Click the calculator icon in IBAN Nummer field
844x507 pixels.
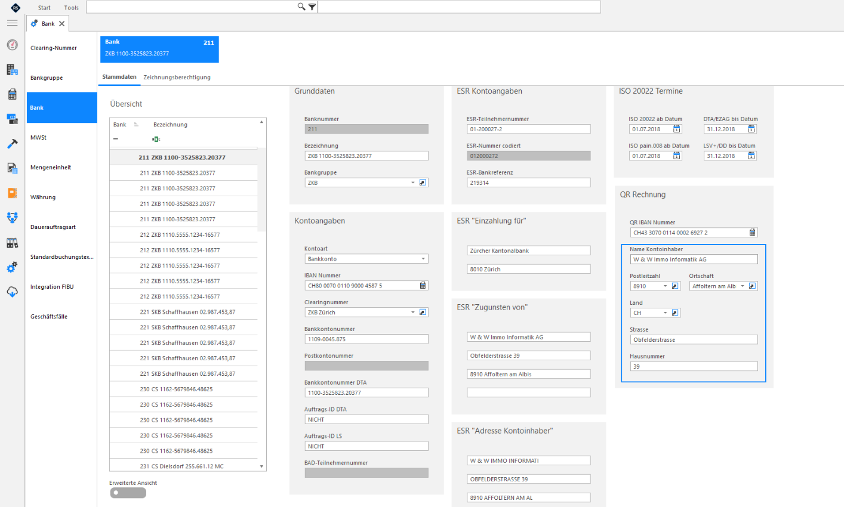tap(423, 286)
